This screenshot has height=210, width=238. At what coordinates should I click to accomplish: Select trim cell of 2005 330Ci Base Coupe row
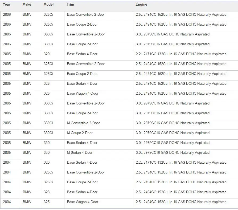coord(99,115)
